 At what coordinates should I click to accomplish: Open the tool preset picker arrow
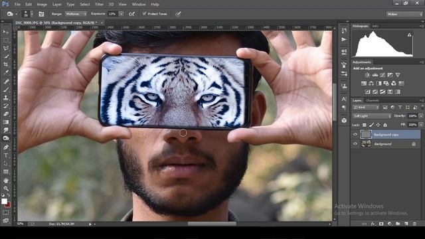point(16,14)
